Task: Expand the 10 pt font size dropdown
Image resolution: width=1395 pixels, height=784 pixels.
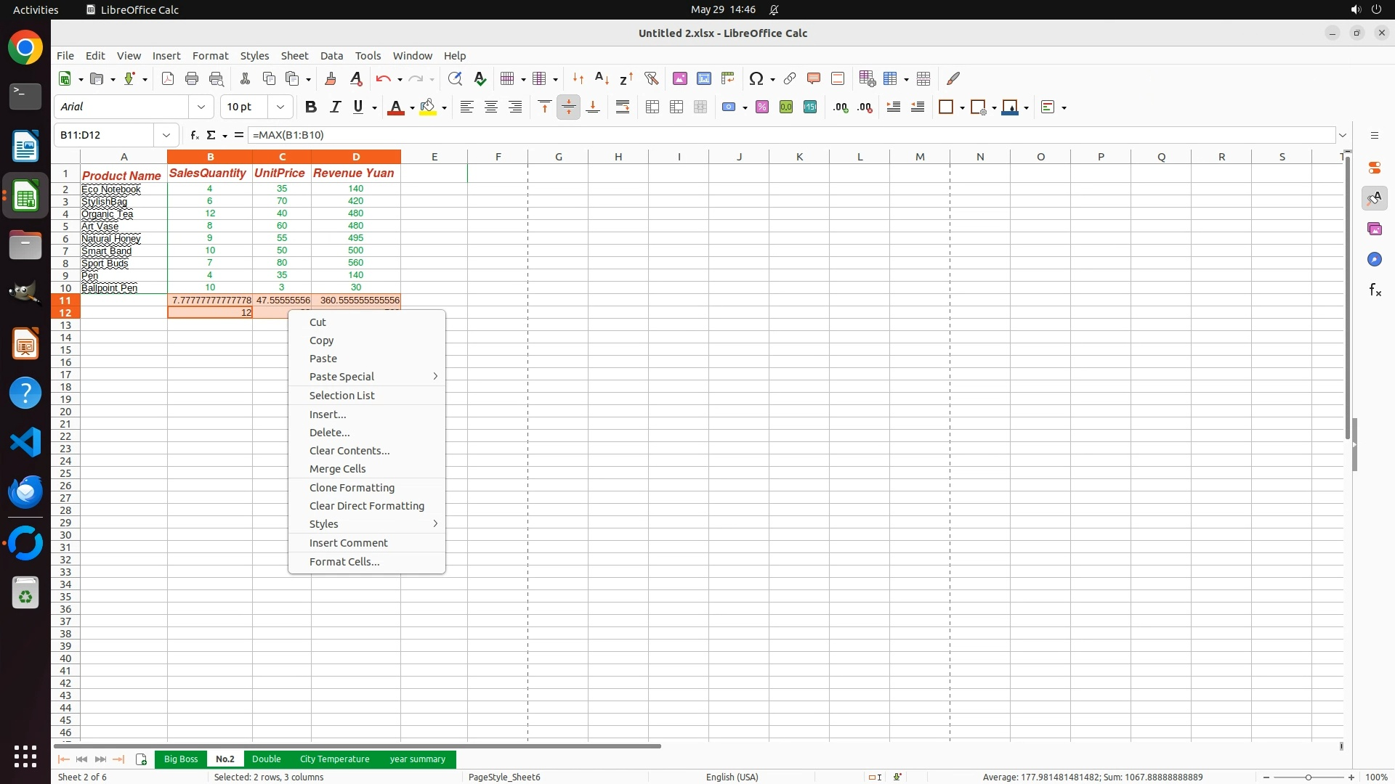Action: [280, 107]
